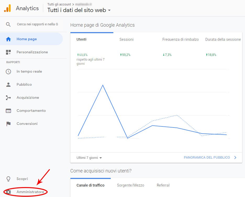Expand the Conversioni reports section
The image size is (245, 197).
pyautogui.click(x=27, y=124)
